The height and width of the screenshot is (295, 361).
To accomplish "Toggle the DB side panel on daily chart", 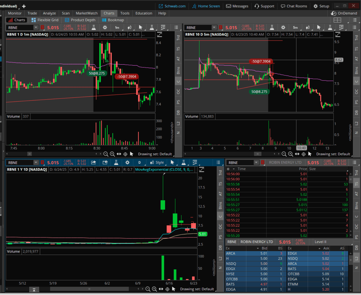I will pos(220,248).
